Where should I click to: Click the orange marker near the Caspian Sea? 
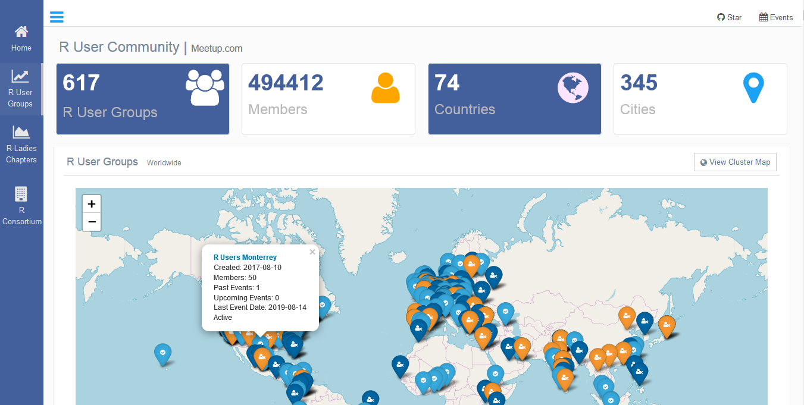[522, 348]
